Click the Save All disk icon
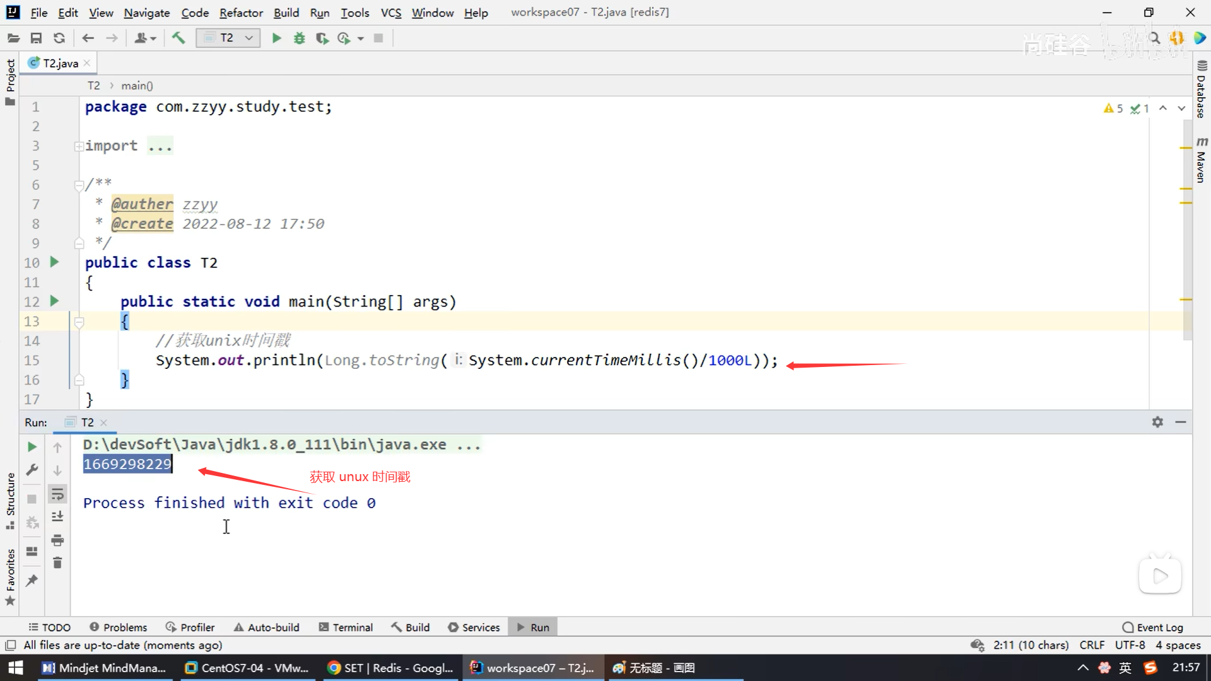Screen dimensions: 1211x681 [36, 38]
